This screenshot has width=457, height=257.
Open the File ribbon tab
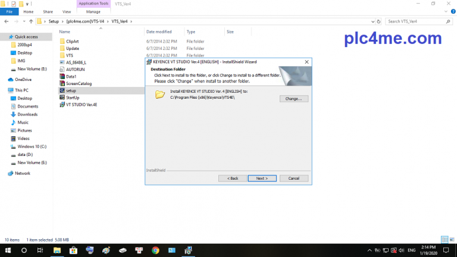[x=10, y=11]
